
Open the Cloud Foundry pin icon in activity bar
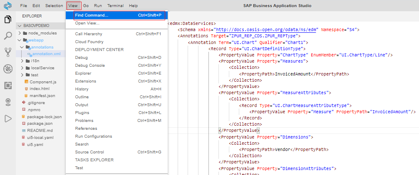pyautogui.click(x=8, y=102)
